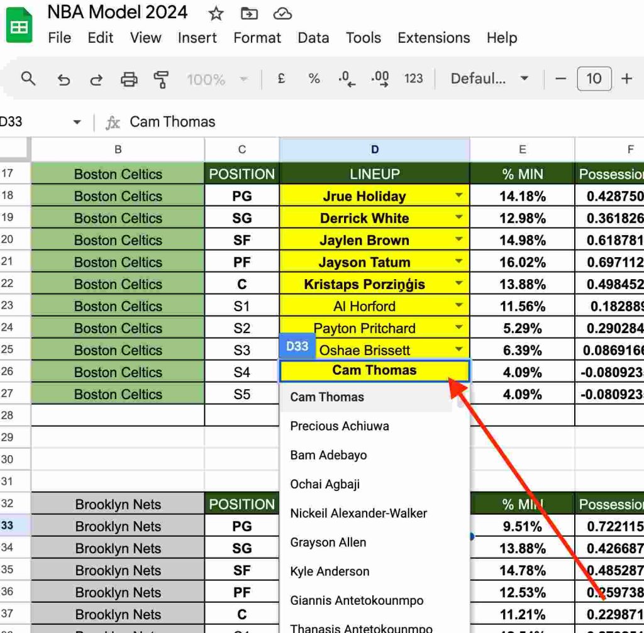Screen dimensions: 644x633
Task: Open the Extensions menu
Action: pos(434,38)
